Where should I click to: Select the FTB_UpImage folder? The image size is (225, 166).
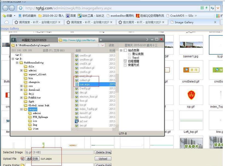(38, 117)
